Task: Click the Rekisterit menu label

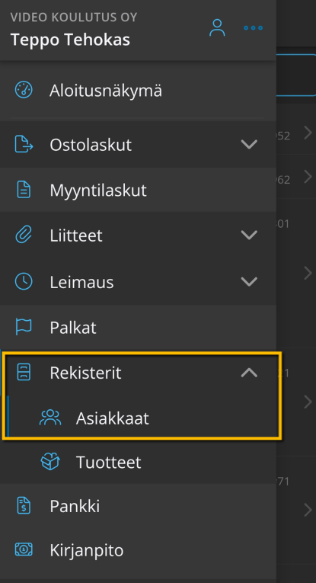Action: tap(85, 373)
